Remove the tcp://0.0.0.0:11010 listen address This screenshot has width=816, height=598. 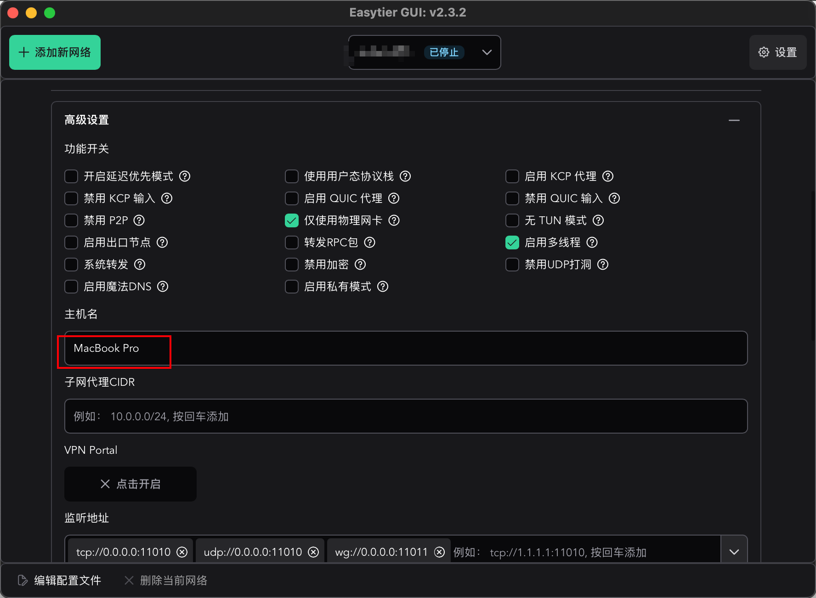(x=183, y=552)
